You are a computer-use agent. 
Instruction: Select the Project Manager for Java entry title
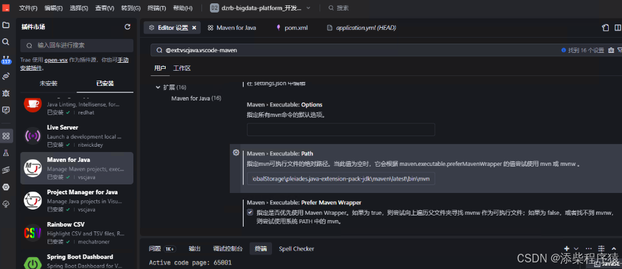click(82, 192)
